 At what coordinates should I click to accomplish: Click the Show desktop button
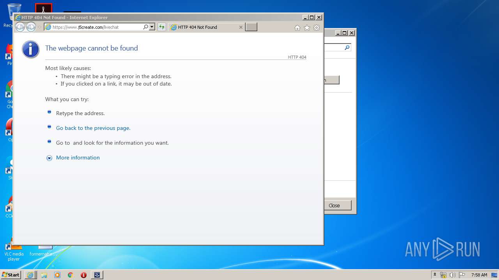494,275
